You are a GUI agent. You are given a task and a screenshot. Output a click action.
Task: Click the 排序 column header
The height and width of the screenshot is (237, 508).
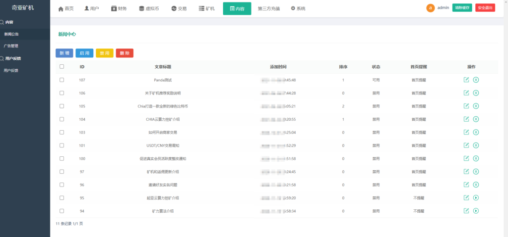click(343, 67)
